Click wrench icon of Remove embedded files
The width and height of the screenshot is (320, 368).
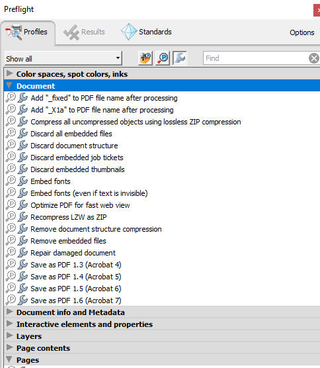point(22,240)
